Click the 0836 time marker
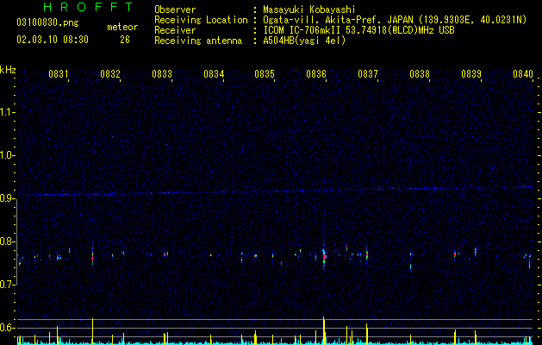The image size is (542, 345). click(x=316, y=74)
